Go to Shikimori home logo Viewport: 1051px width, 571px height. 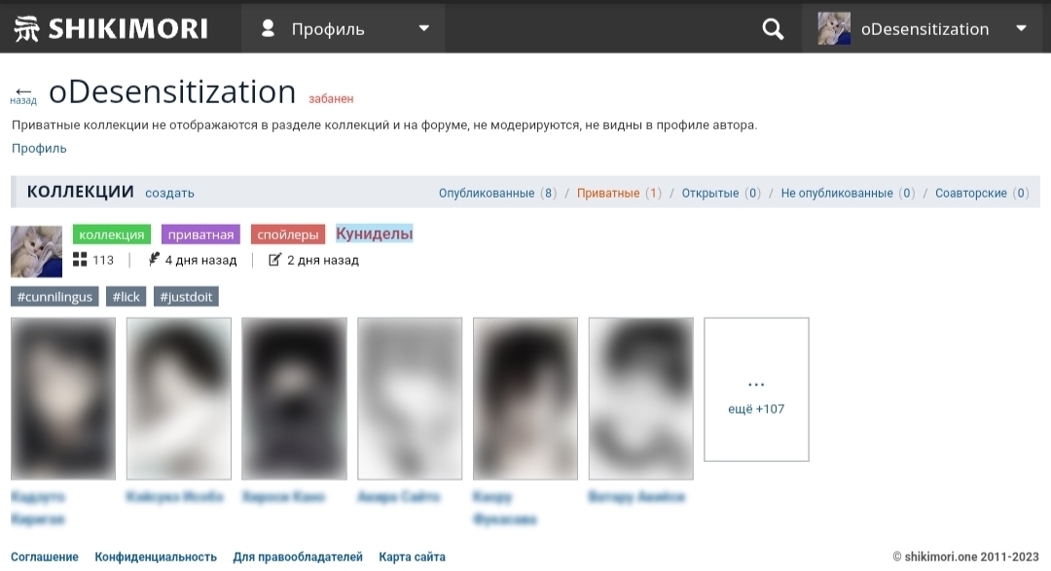[111, 29]
